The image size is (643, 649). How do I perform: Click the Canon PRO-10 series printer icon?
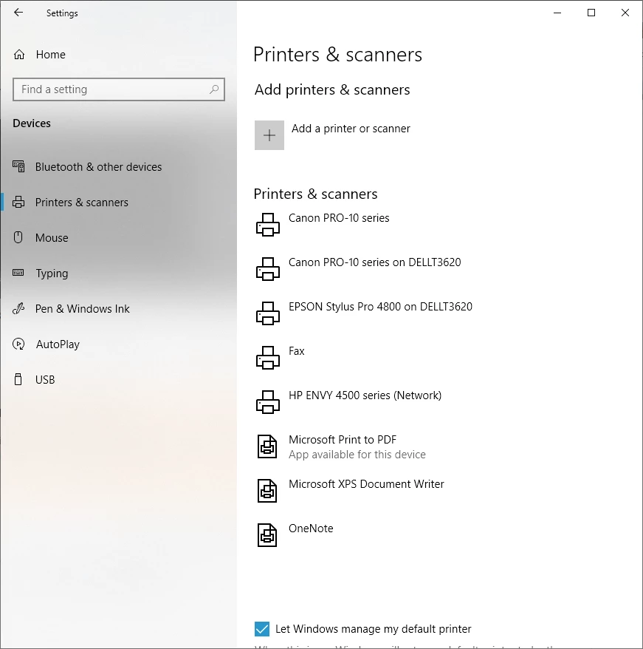coord(268,225)
